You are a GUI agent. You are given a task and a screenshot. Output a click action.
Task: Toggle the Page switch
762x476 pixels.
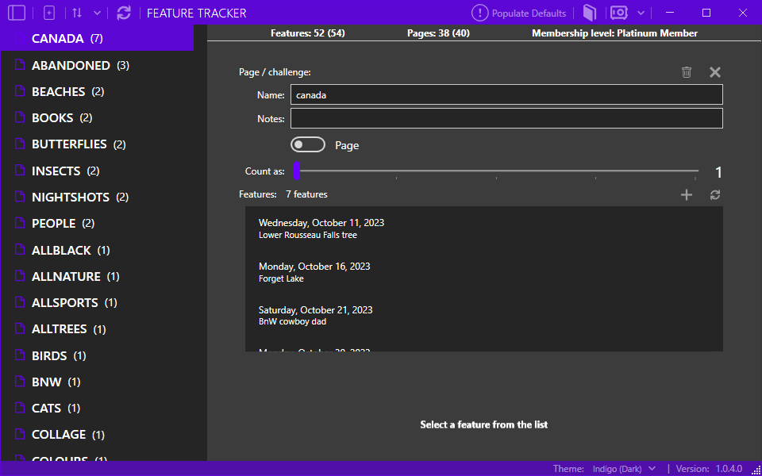(x=308, y=144)
